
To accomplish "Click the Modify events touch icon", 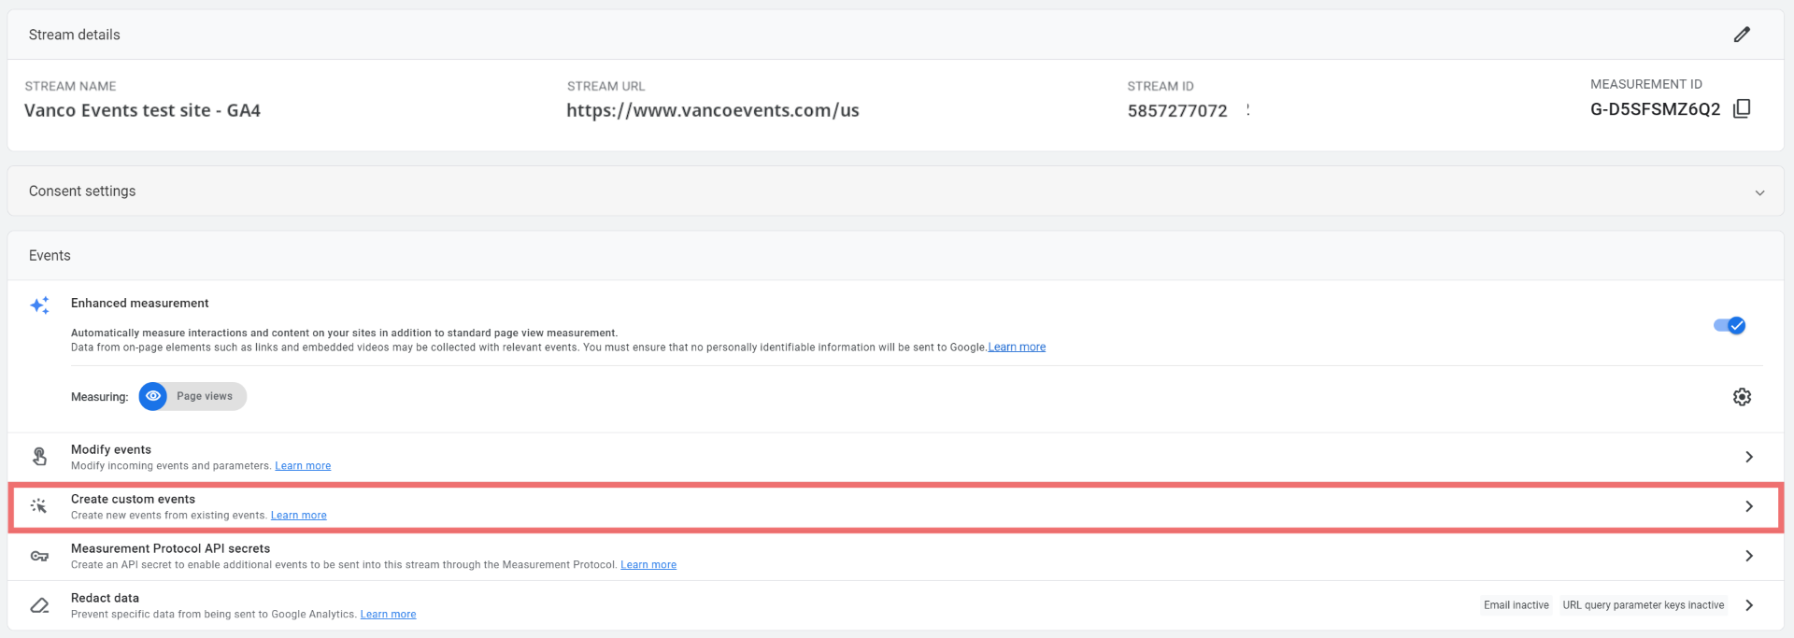I will coord(39,457).
